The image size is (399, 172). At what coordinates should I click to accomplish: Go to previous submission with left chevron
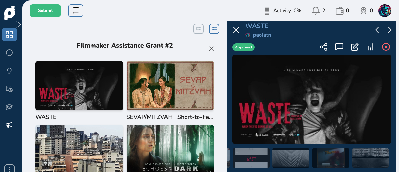point(377,30)
